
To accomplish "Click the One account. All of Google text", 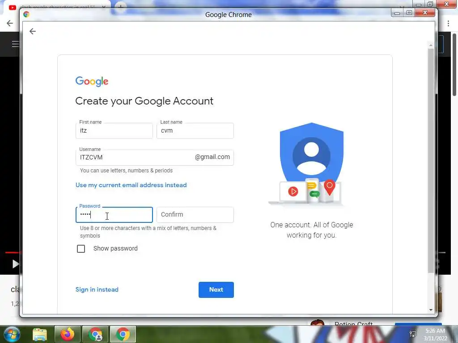I will coord(312,230).
